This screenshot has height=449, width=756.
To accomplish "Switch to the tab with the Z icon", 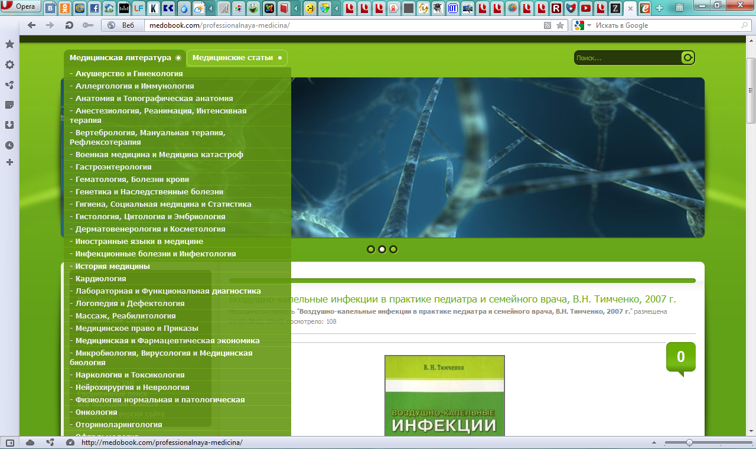I will click(615, 8).
